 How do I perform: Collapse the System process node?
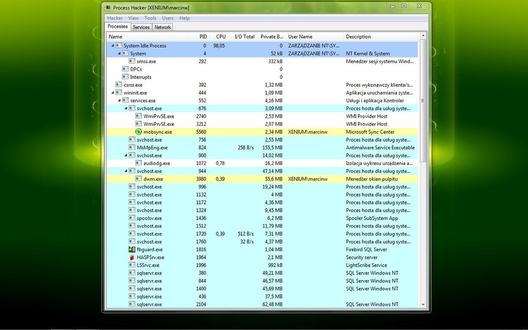(x=120, y=54)
